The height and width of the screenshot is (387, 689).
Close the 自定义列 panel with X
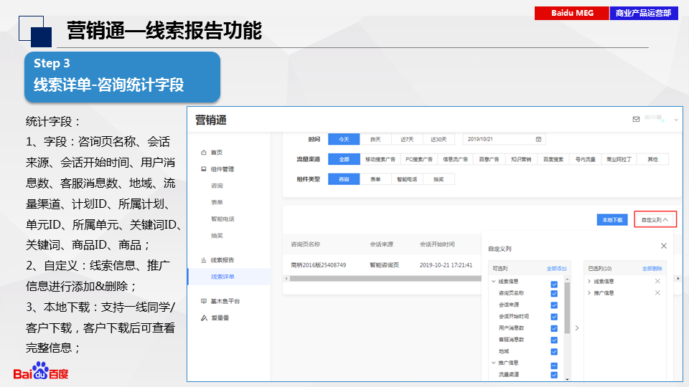(663, 246)
